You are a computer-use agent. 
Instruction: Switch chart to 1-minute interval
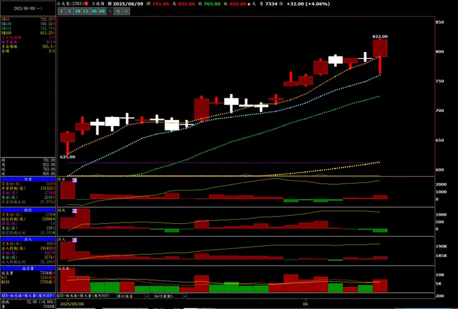[x=62, y=11]
